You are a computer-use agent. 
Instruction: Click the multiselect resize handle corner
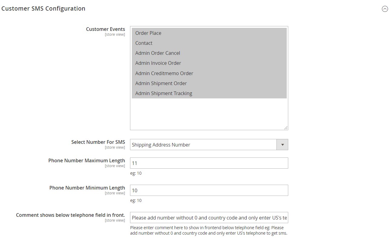[x=286, y=128]
